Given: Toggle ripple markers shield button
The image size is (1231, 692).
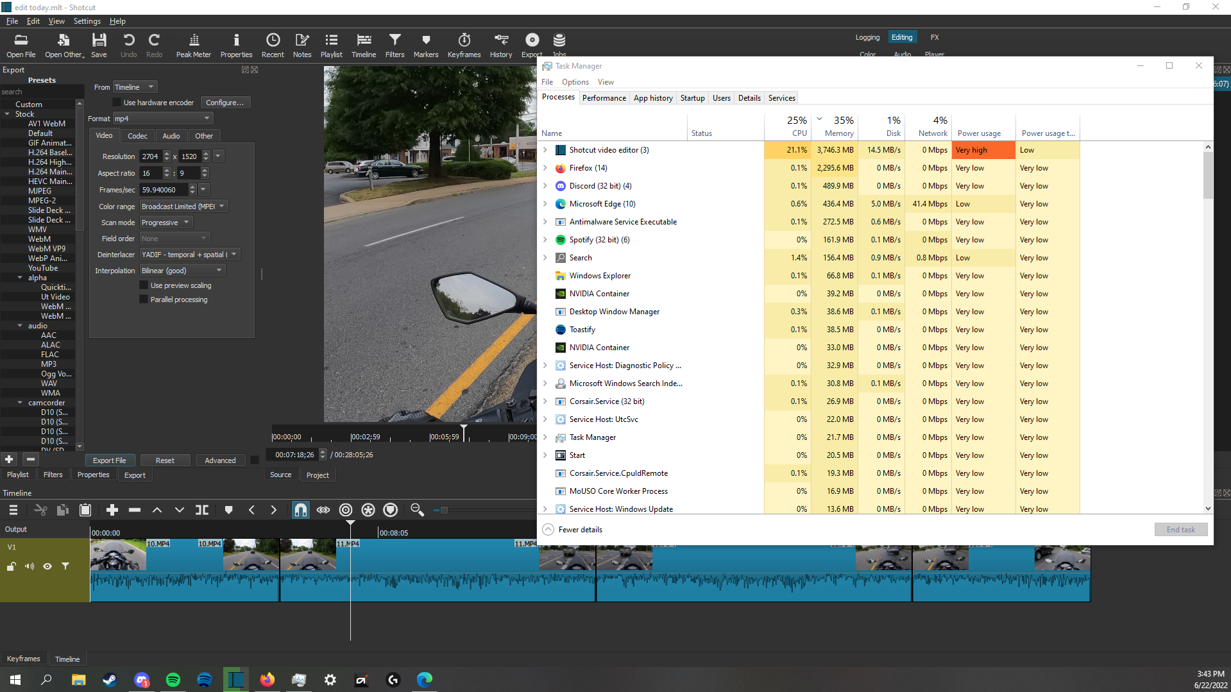Looking at the screenshot, I should 391,510.
